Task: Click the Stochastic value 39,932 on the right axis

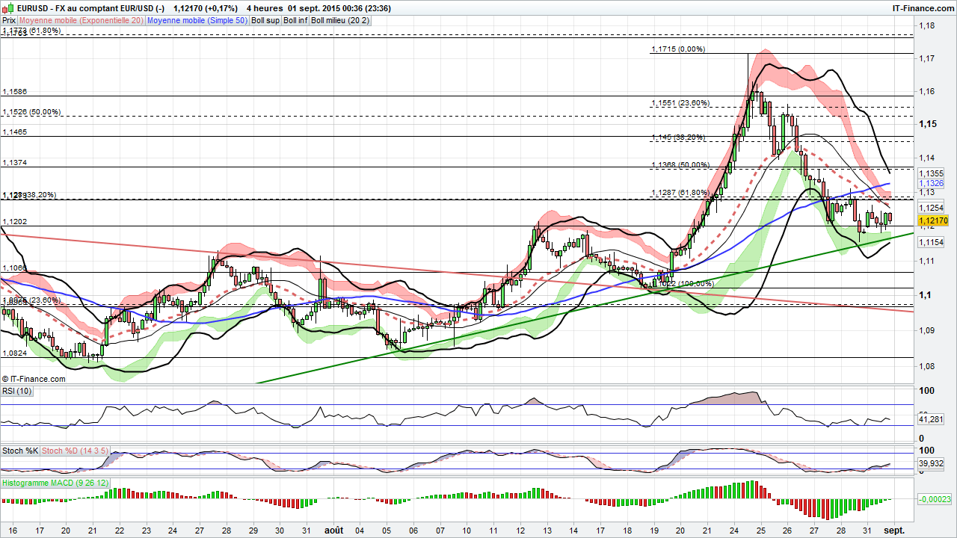Action: 930,462
